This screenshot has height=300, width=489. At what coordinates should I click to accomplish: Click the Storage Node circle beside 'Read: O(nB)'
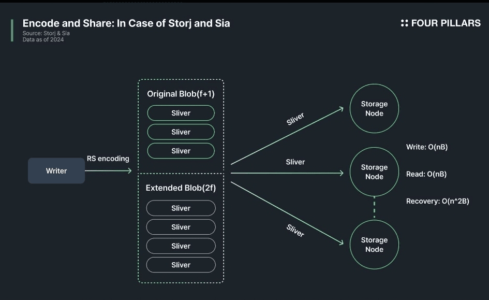click(374, 172)
